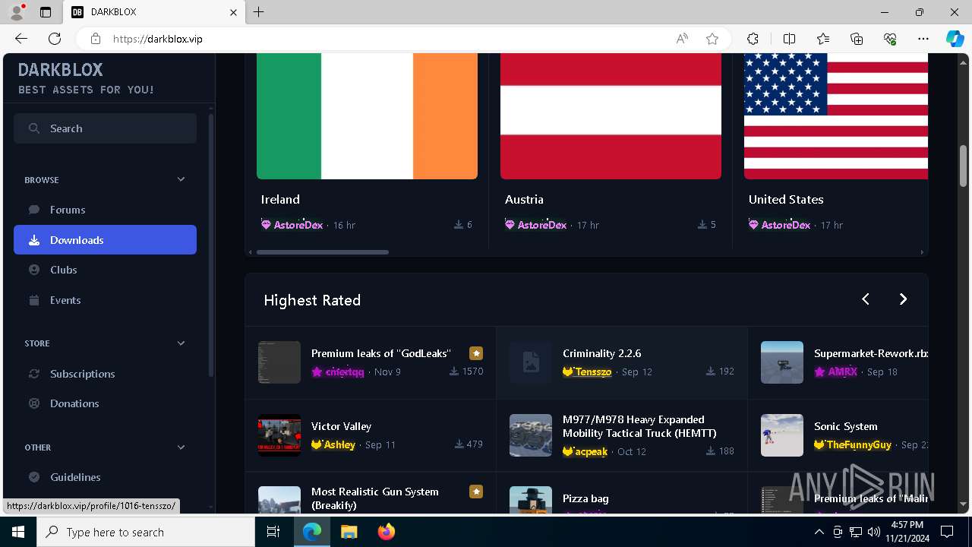Open Windows Start menu
Image resolution: width=972 pixels, height=547 pixels.
click(x=18, y=532)
